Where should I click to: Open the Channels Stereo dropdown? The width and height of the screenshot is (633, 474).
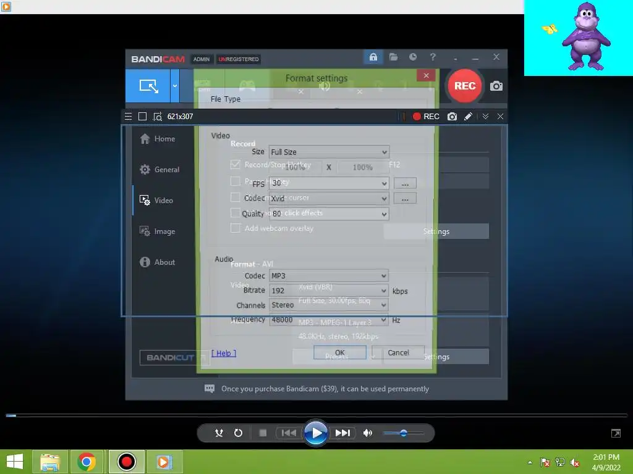click(x=329, y=305)
